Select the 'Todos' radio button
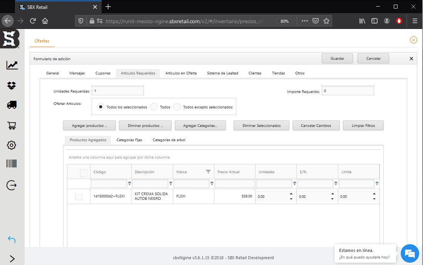Image resolution: width=423 pixels, height=265 pixels. click(154, 107)
